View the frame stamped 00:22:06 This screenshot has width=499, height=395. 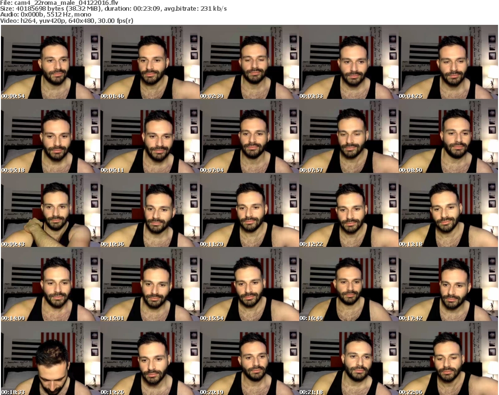448,358
